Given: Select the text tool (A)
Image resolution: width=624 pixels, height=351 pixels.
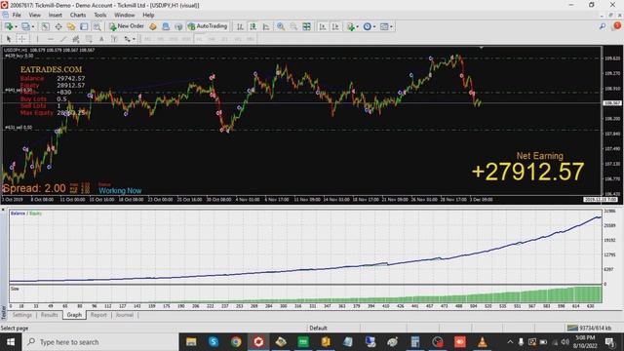Looking at the screenshot, I should coord(101,39).
